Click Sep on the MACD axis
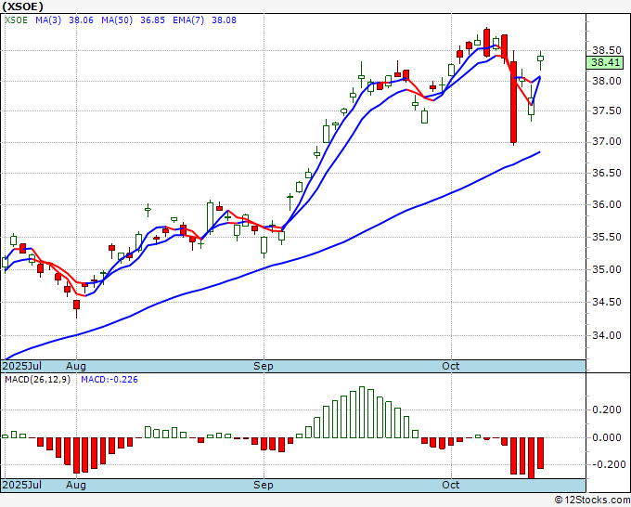This screenshot has height=507, width=631. tap(264, 485)
